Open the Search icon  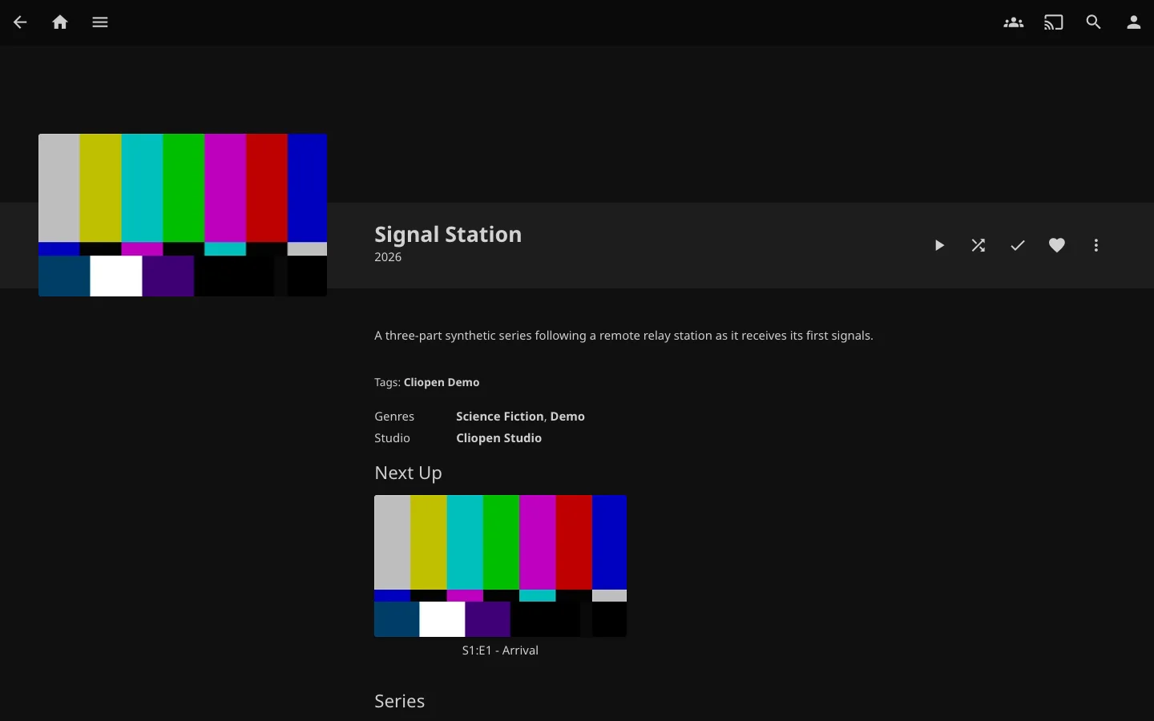coord(1094,22)
